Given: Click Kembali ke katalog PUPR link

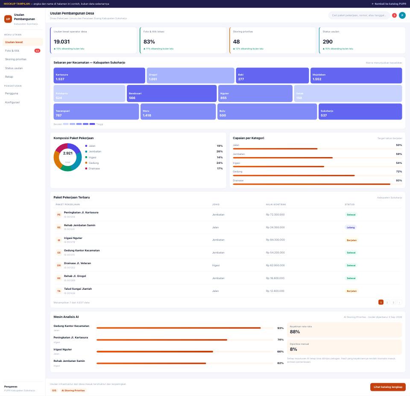Looking at the screenshot, I should (x=389, y=4).
